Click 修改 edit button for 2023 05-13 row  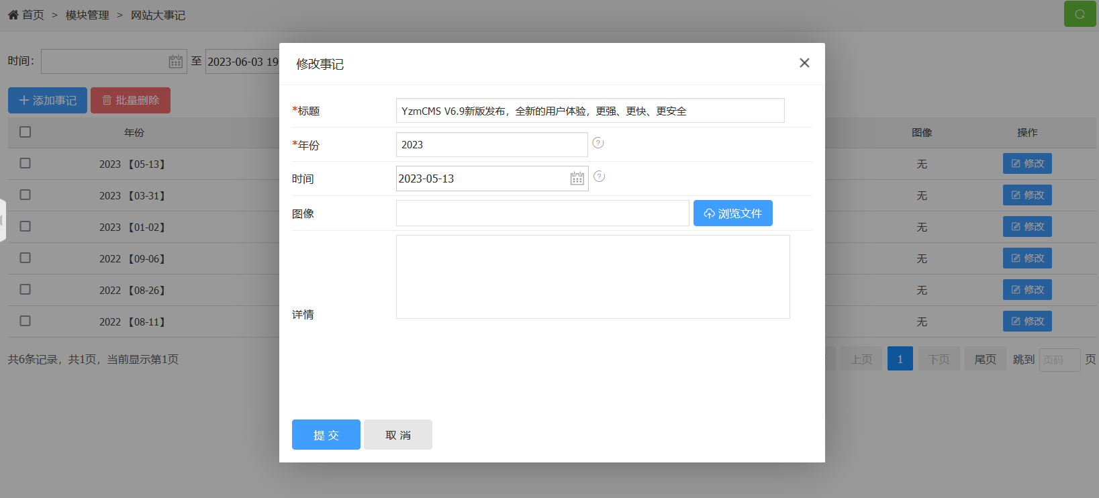coord(1027,164)
